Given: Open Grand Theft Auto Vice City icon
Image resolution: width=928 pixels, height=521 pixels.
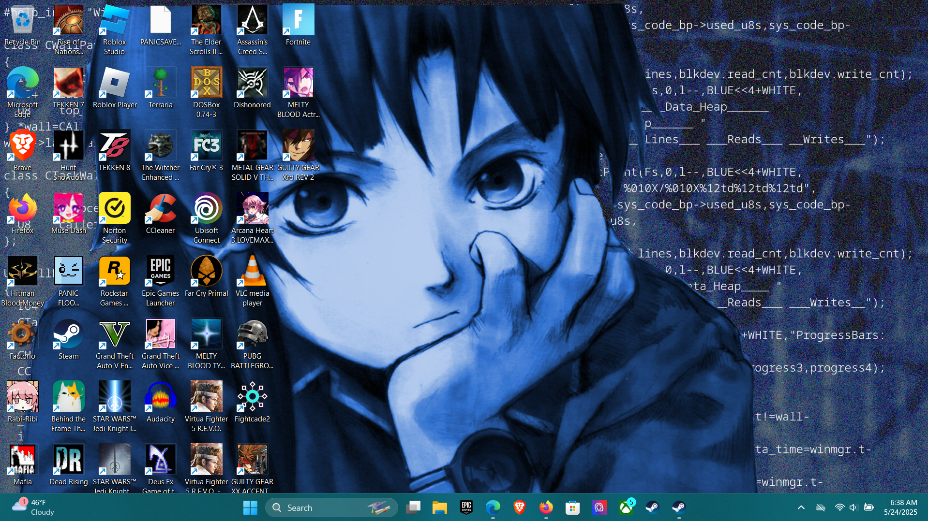Looking at the screenshot, I should (161, 344).
